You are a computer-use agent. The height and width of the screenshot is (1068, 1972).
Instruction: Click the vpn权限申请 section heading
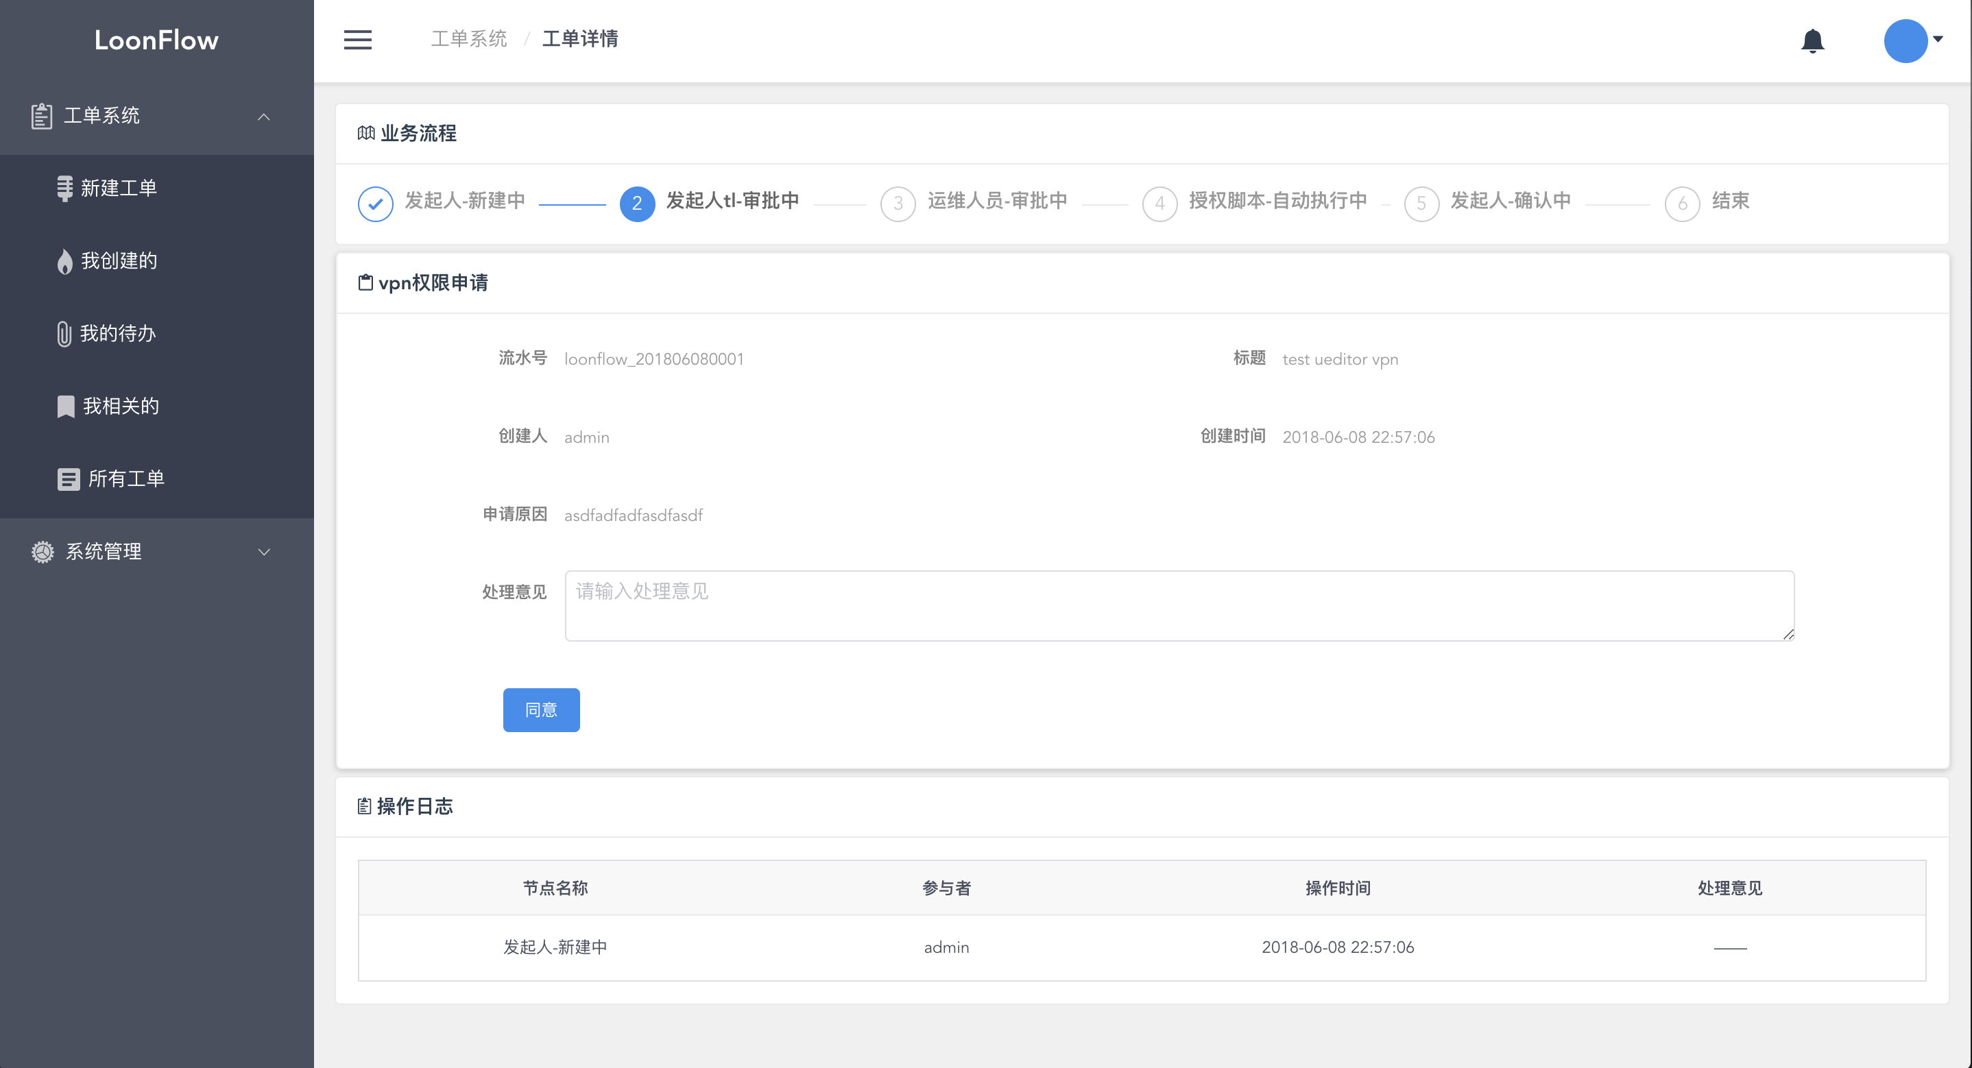point(433,282)
